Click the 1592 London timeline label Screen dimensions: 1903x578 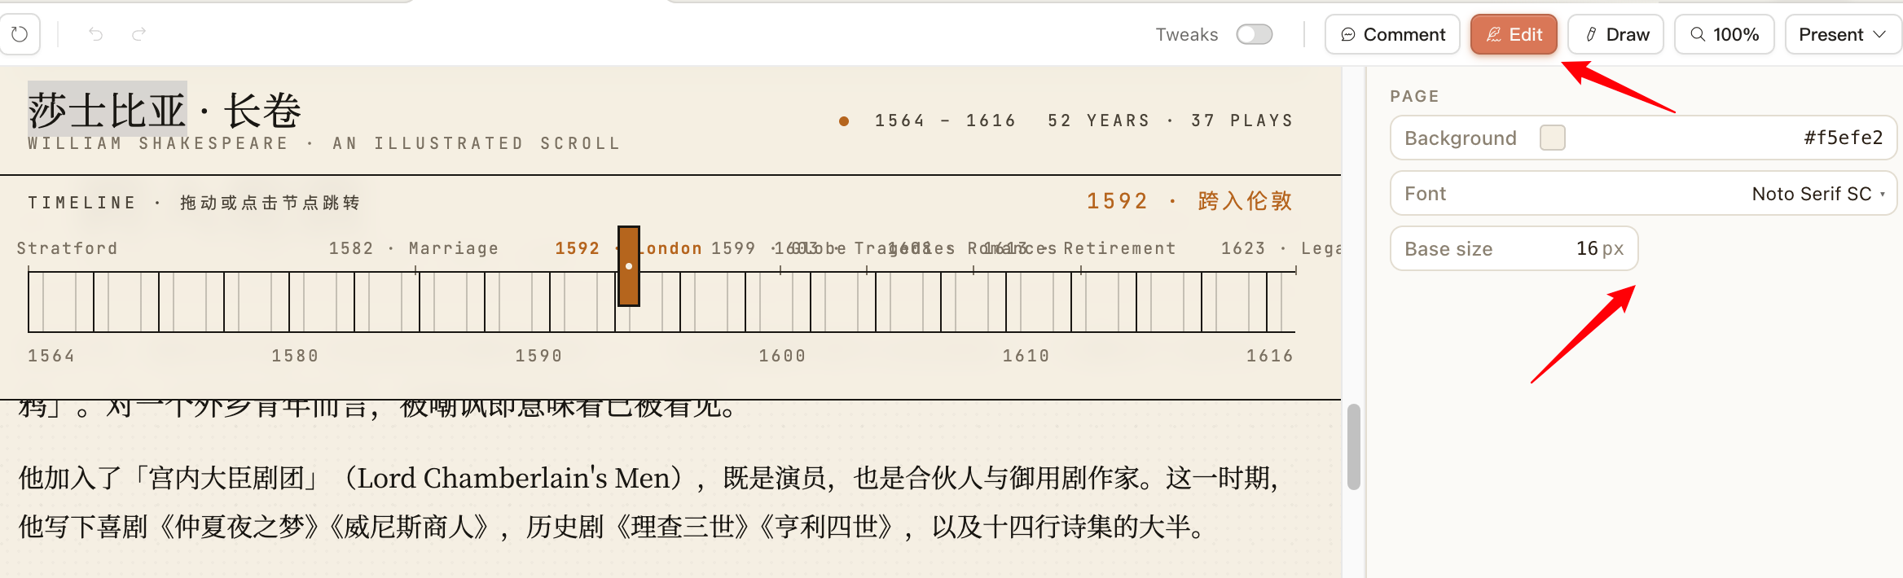[x=628, y=248]
